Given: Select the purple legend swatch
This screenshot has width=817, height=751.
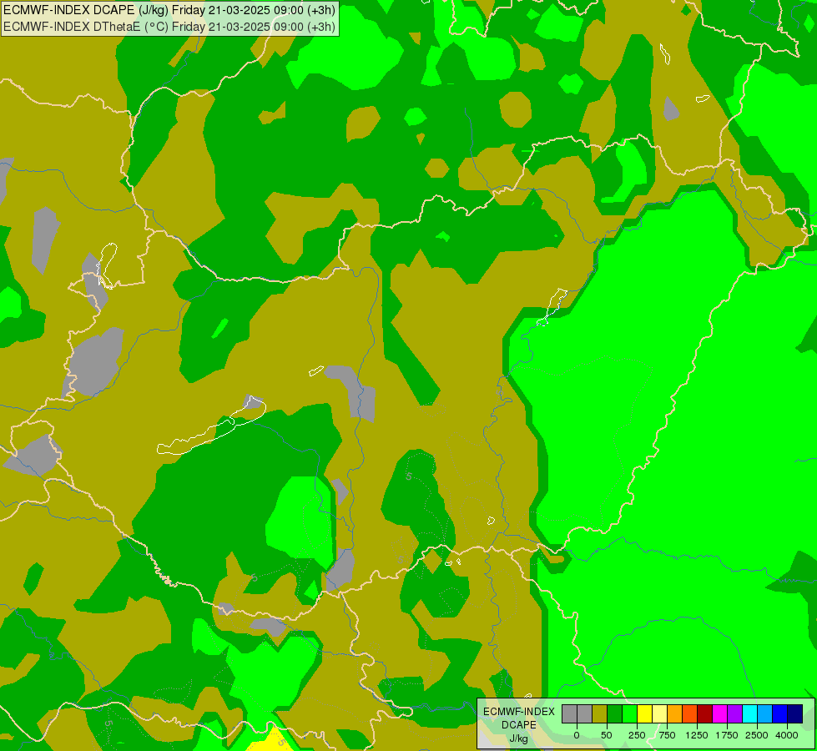Looking at the screenshot, I should [x=734, y=714].
